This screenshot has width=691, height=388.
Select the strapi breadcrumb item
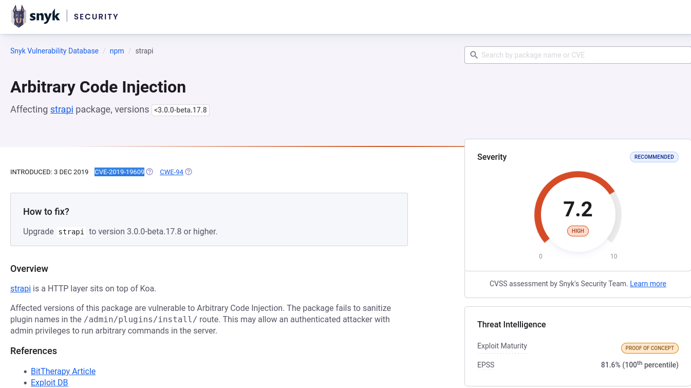pos(144,51)
